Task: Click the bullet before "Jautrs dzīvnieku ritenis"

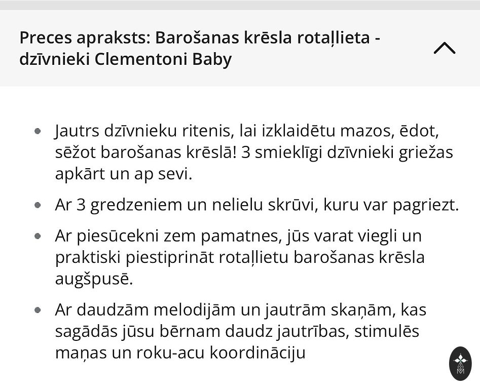Action: (38, 131)
